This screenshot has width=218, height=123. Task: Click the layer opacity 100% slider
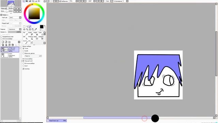tap(14, 32)
